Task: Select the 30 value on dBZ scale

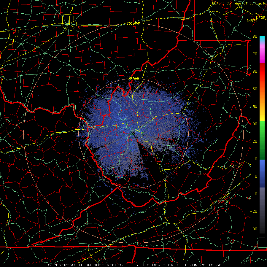Action: coord(255,124)
